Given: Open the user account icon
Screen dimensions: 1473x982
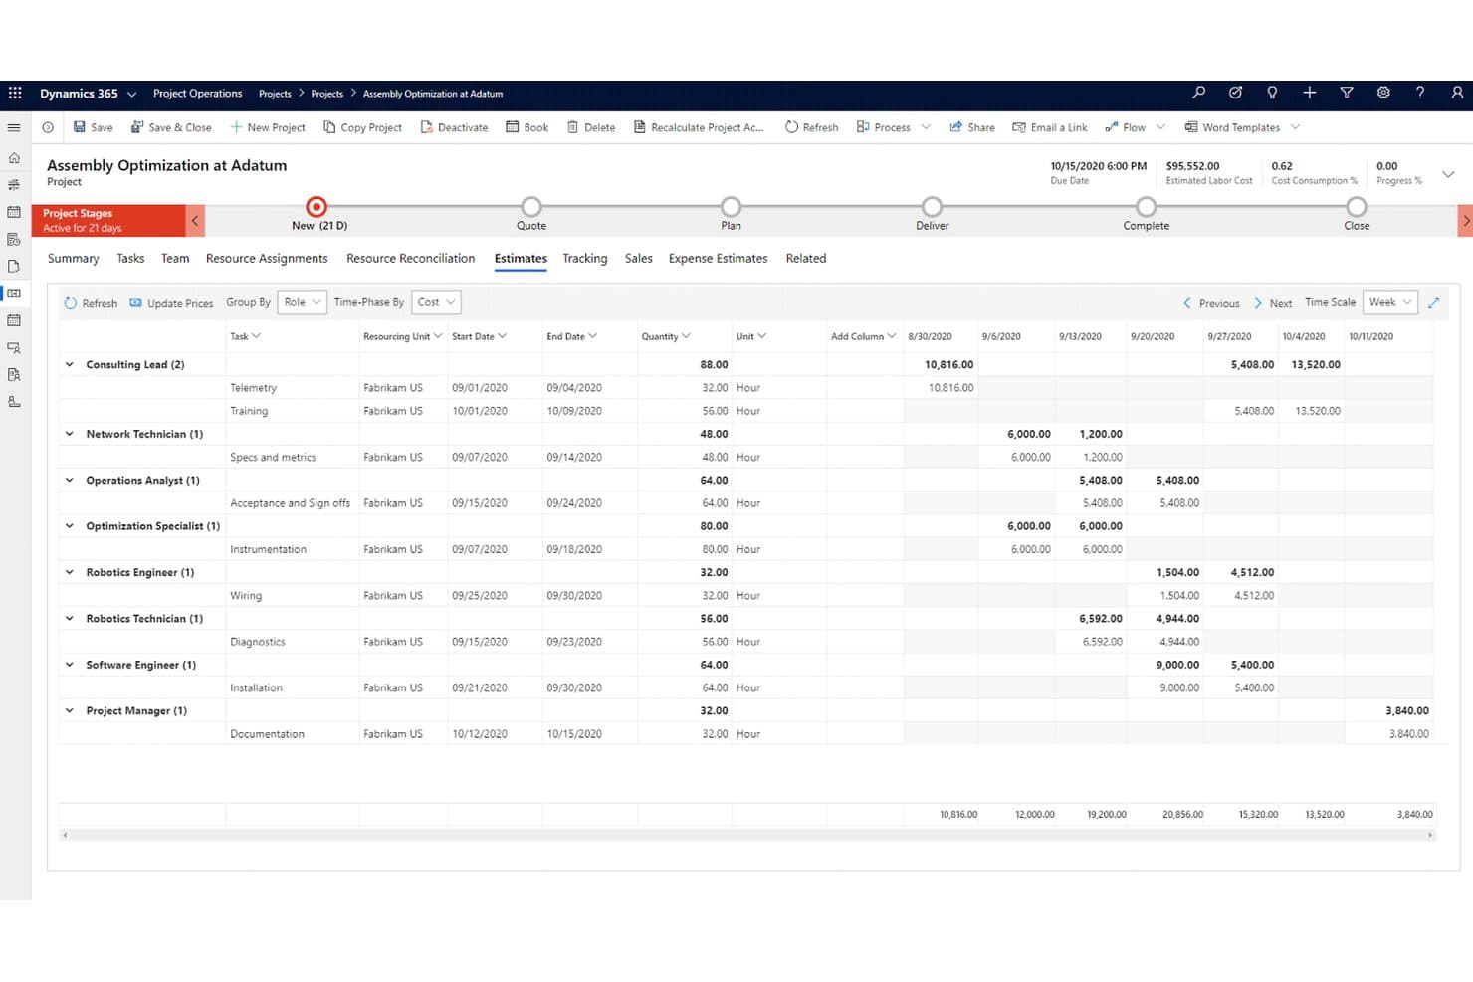Looking at the screenshot, I should (x=1457, y=93).
